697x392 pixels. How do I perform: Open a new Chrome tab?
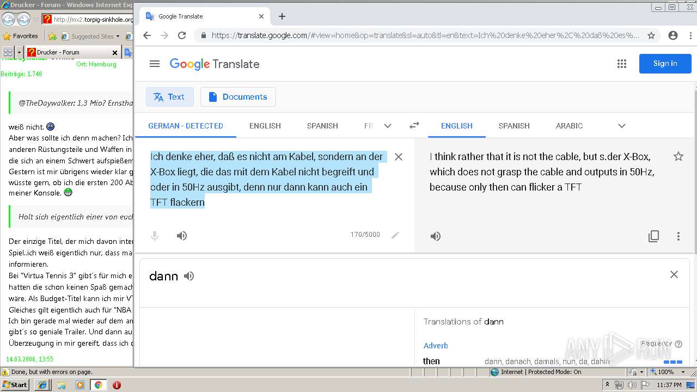tap(282, 16)
